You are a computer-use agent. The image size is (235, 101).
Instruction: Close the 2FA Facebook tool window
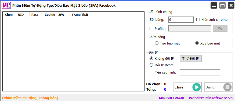click(231, 6)
